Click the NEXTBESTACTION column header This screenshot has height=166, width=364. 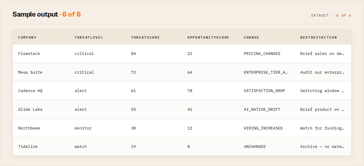point(318,37)
